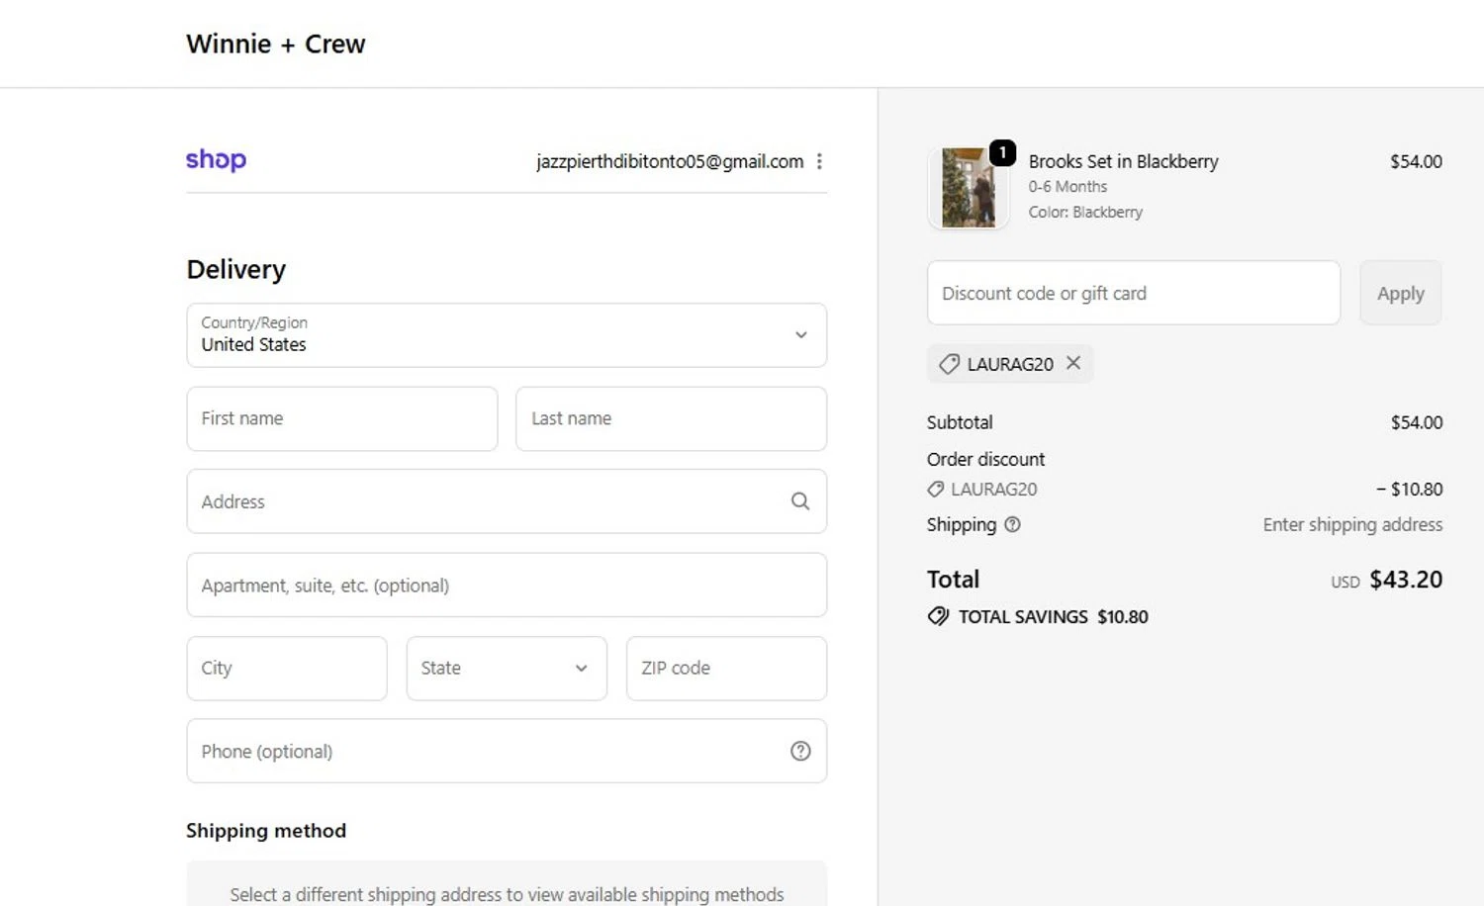
Task: Click the Brooks Set product thumbnail
Action: click(969, 188)
